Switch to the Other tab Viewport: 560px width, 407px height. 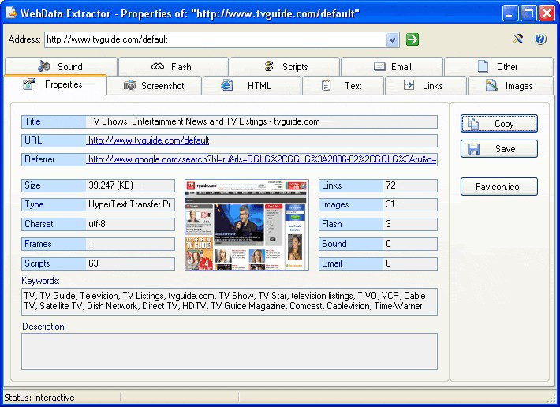(499, 66)
